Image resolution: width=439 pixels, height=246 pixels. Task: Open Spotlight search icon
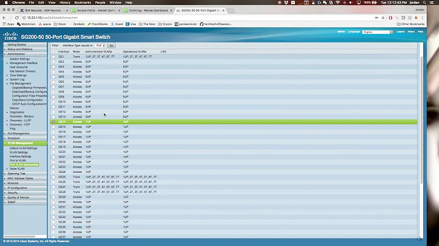point(425,2)
